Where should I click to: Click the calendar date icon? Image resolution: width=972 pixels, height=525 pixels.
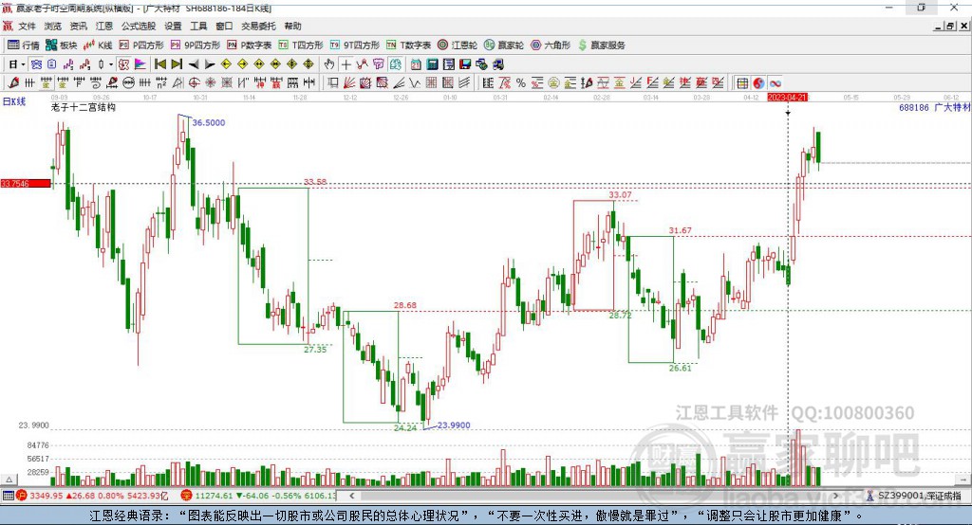click(416, 64)
